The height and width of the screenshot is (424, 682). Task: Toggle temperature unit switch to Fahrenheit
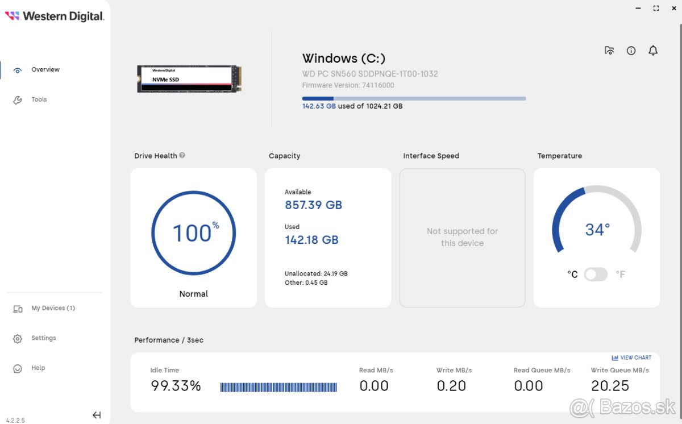pyautogui.click(x=596, y=275)
